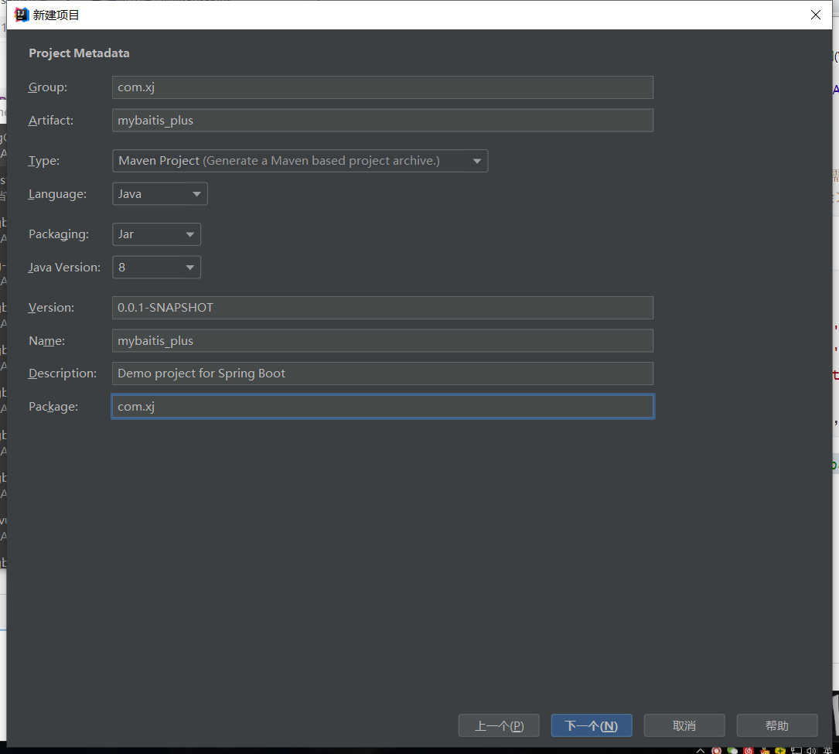Open WeChat from the system tray

click(732, 750)
